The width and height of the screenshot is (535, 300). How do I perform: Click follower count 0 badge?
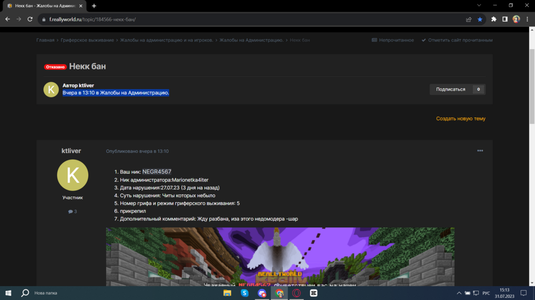click(478, 89)
